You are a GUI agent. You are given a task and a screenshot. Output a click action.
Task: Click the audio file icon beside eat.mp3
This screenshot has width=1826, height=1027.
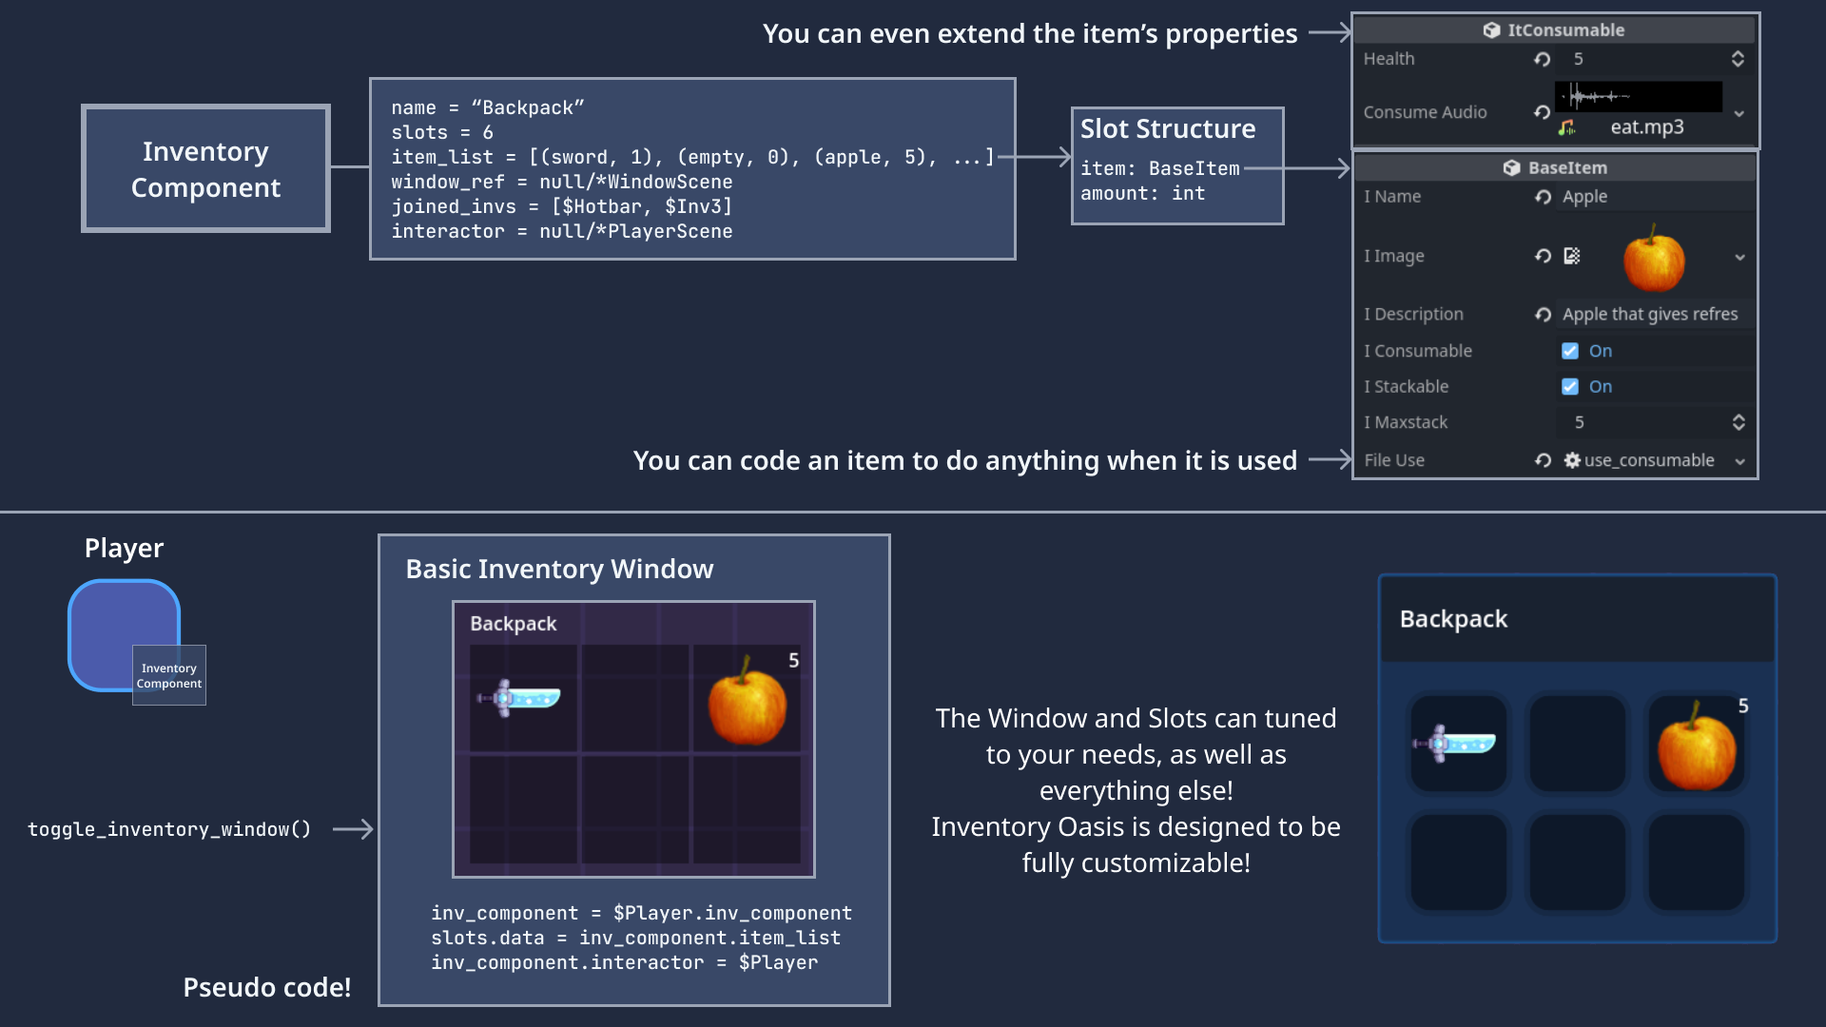coord(1567,127)
